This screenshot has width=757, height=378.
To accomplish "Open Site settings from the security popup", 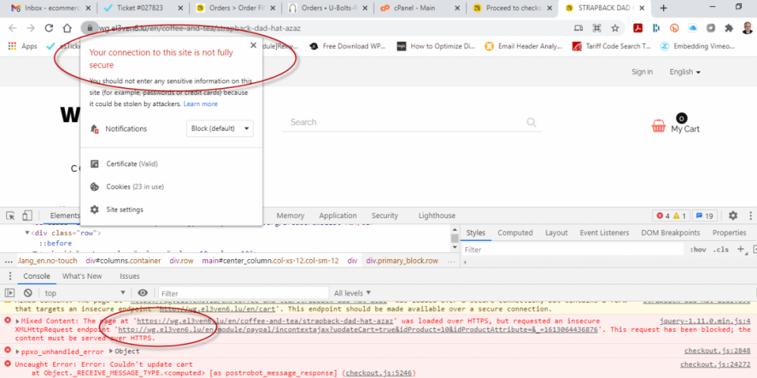I will pyautogui.click(x=124, y=210).
